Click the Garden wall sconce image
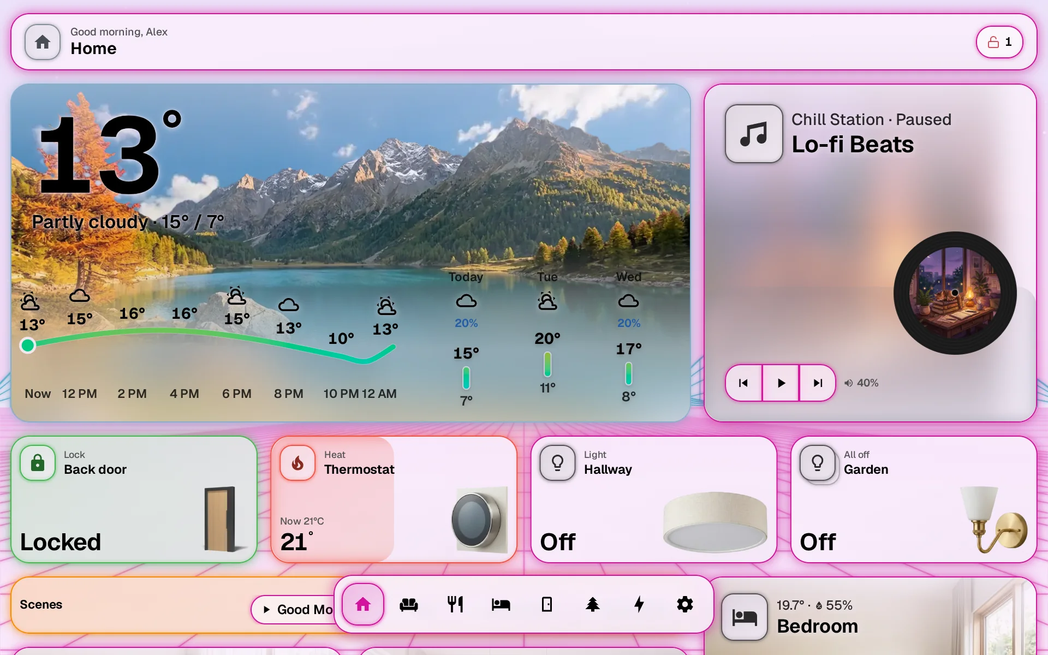The image size is (1048, 655). [993, 519]
